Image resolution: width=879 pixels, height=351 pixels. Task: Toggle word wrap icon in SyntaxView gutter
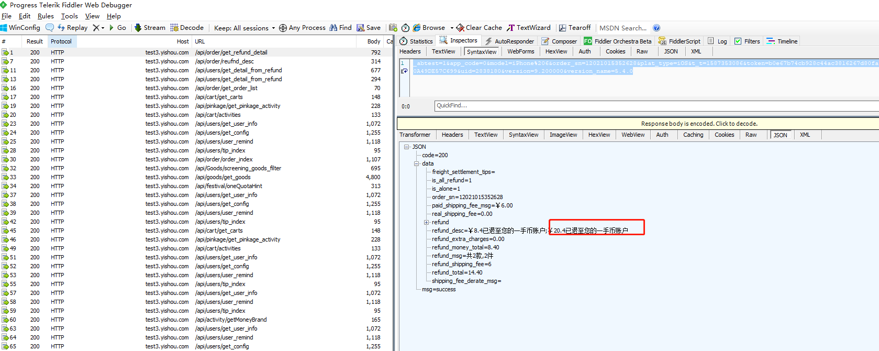[404, 71]
